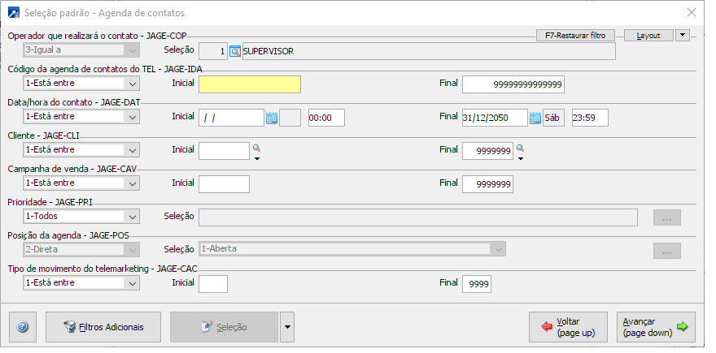Screen dimensions: 716x353
Task: Click Inicial campanha de venda field
Action: pyautogui.click(x=225, y=184)
